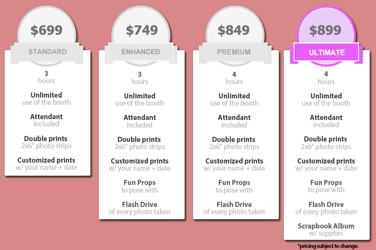Select the STANDARD package banner
The width and height of the screenshot is (376, 250).
pyautogui.click(x=47, y=52)
